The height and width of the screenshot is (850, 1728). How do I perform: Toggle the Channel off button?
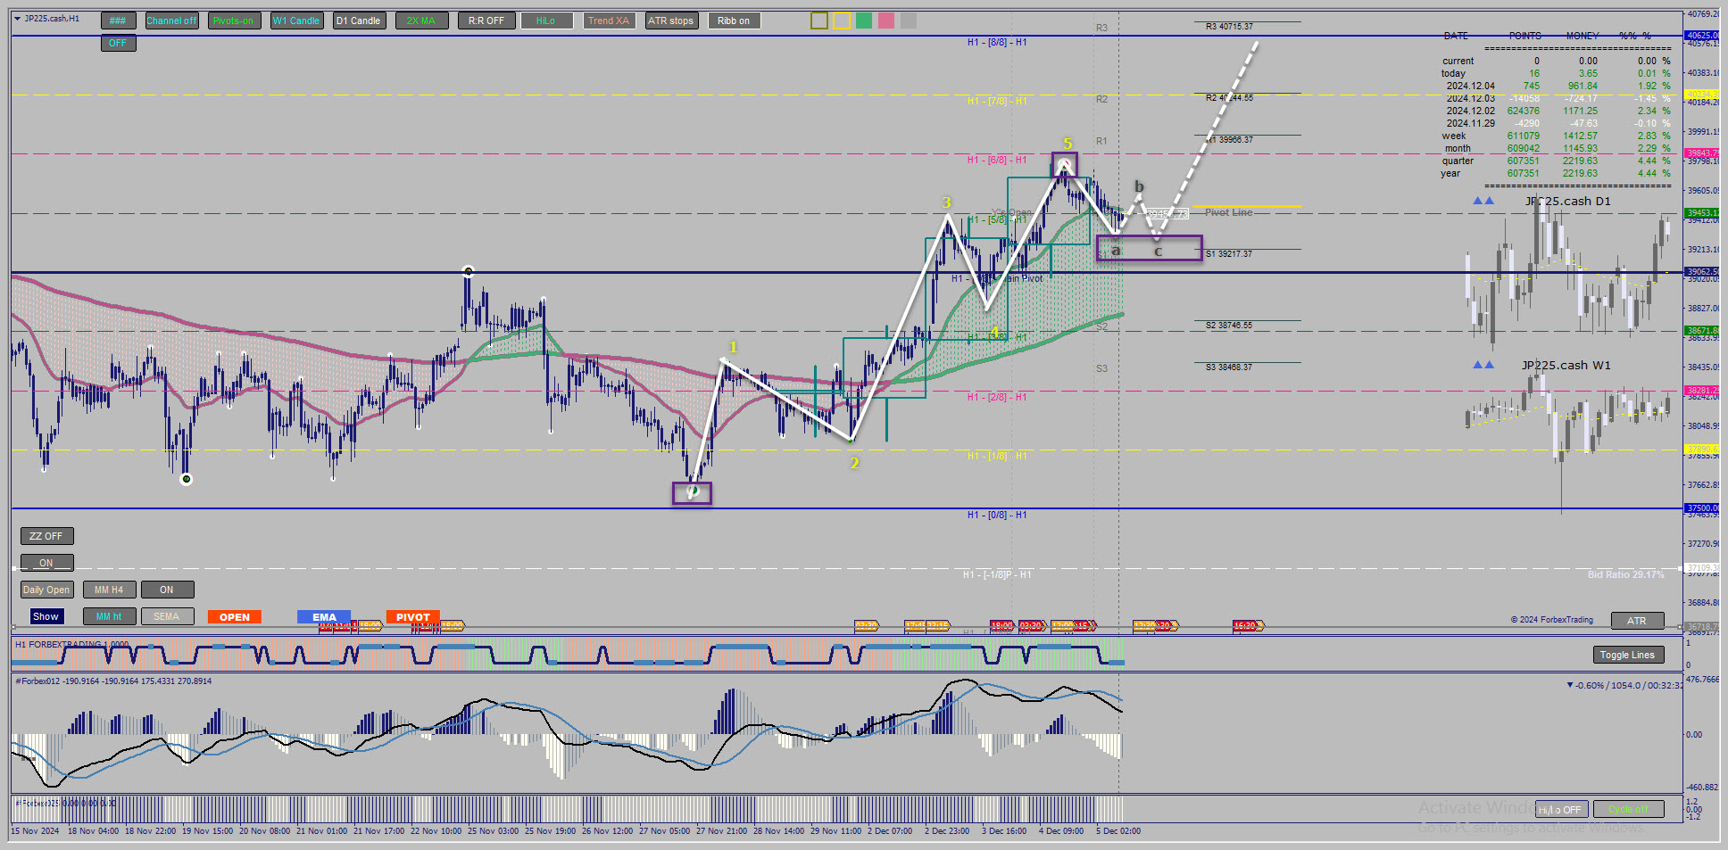(171, 21)
